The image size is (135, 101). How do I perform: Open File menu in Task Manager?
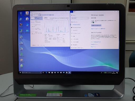tap(32, 14)
